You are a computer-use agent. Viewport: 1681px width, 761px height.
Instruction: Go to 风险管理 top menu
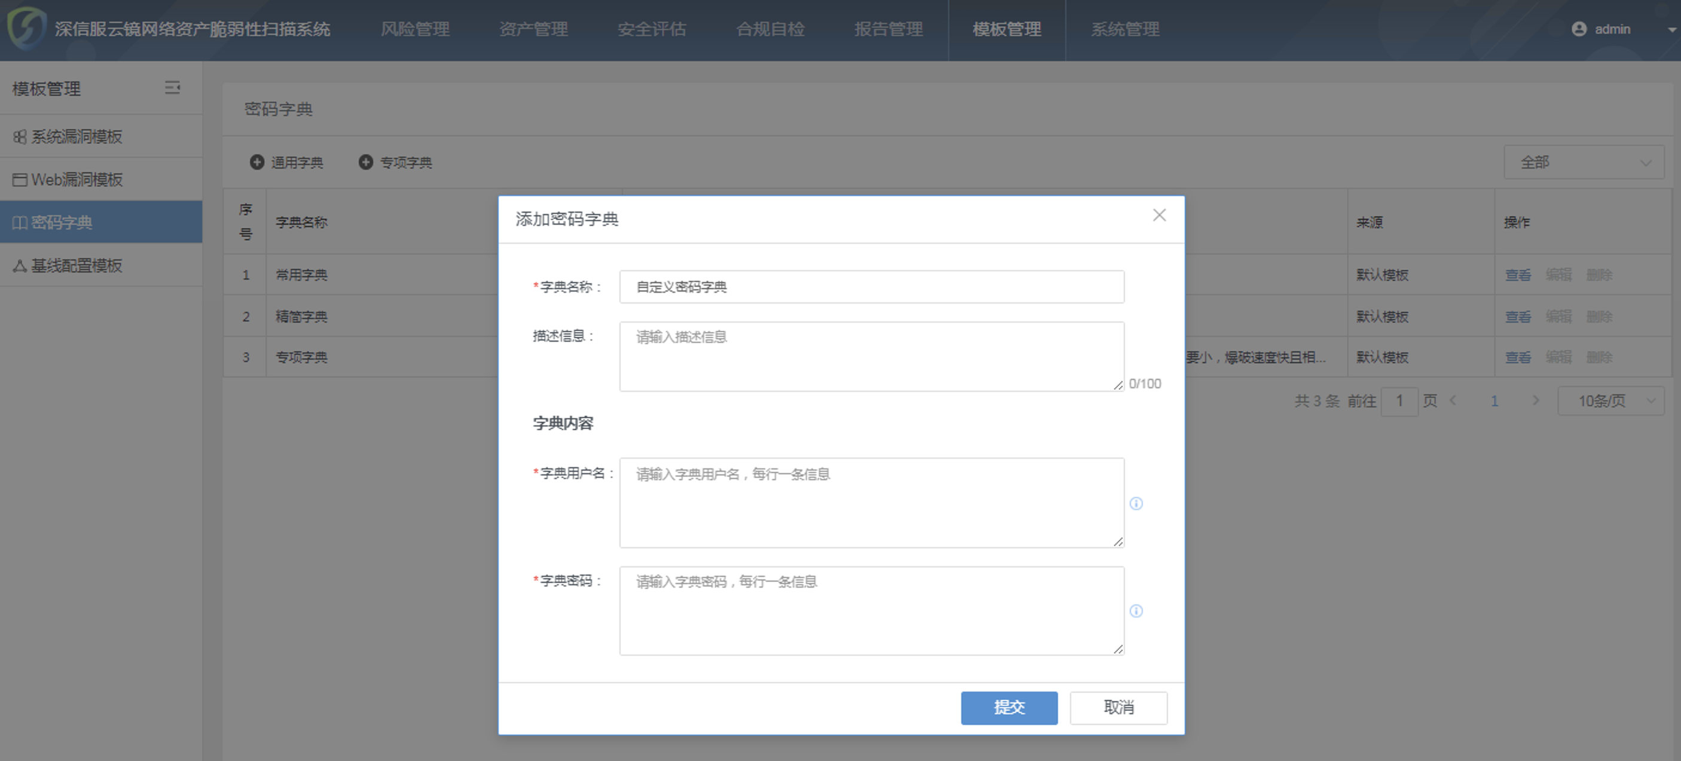click(x=415, y=29)
